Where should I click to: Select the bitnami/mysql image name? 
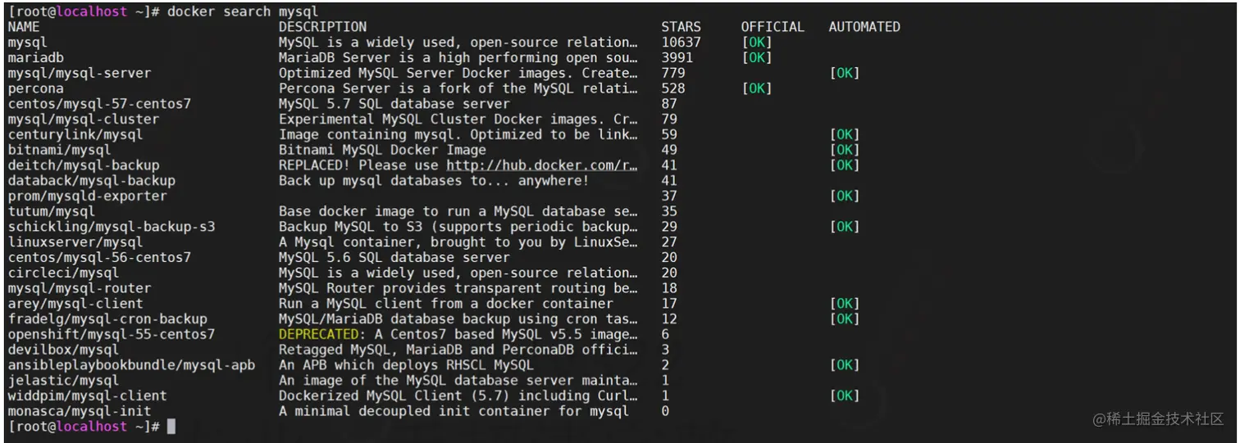(59, 150)
